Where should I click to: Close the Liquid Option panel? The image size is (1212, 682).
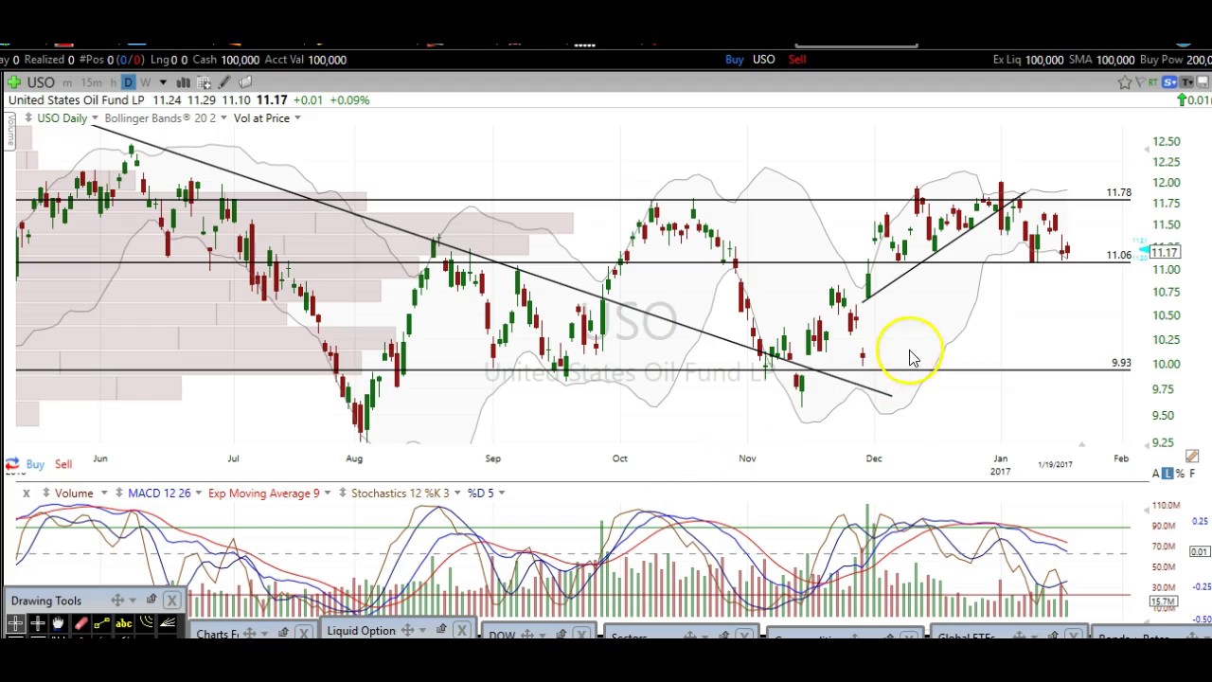pos(461,630)
